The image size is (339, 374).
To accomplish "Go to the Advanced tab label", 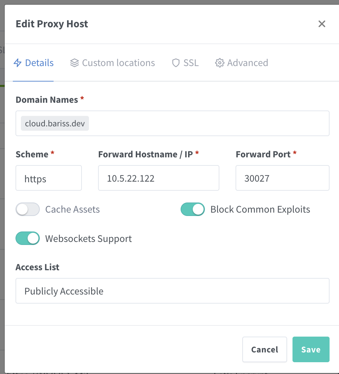I will [x=248, y=63].
